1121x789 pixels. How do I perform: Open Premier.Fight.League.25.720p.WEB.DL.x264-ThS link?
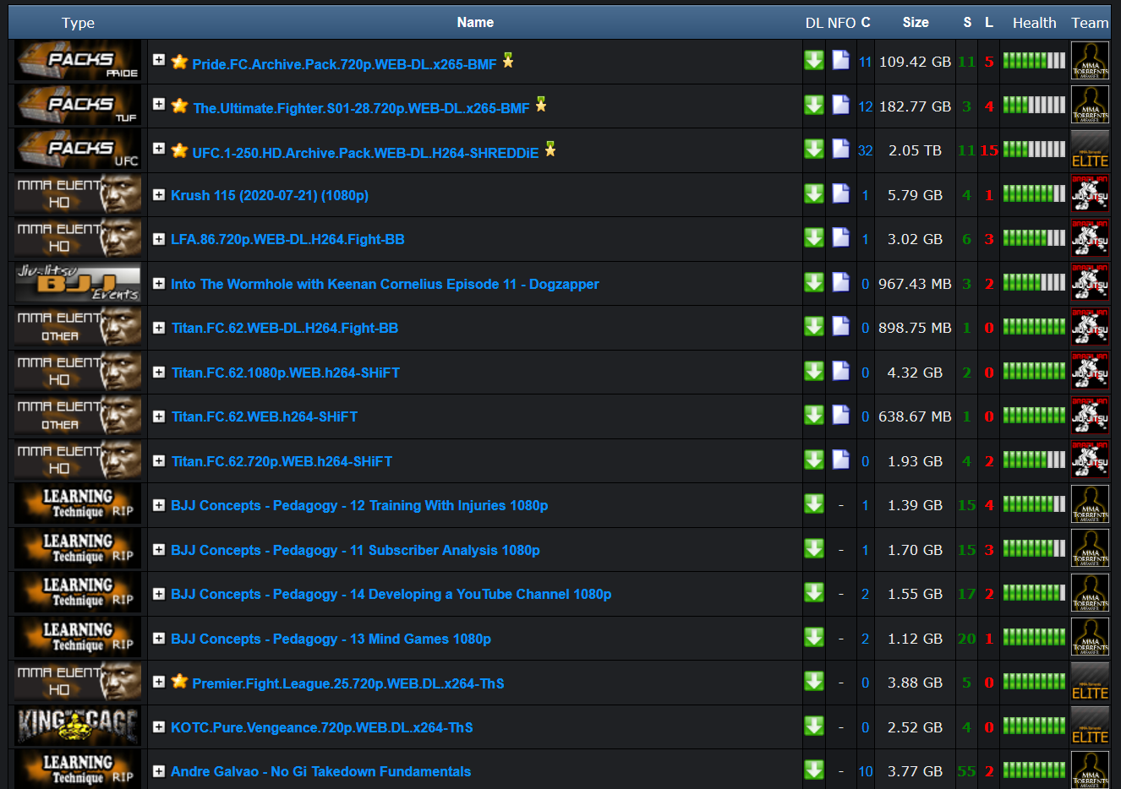coord(348,683)
